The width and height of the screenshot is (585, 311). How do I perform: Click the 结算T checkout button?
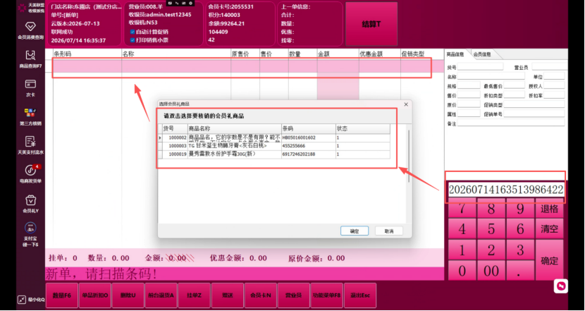pyautogui.click(x=371, y=24)
